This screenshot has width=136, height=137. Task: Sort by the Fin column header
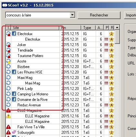[x=70, y=28]
